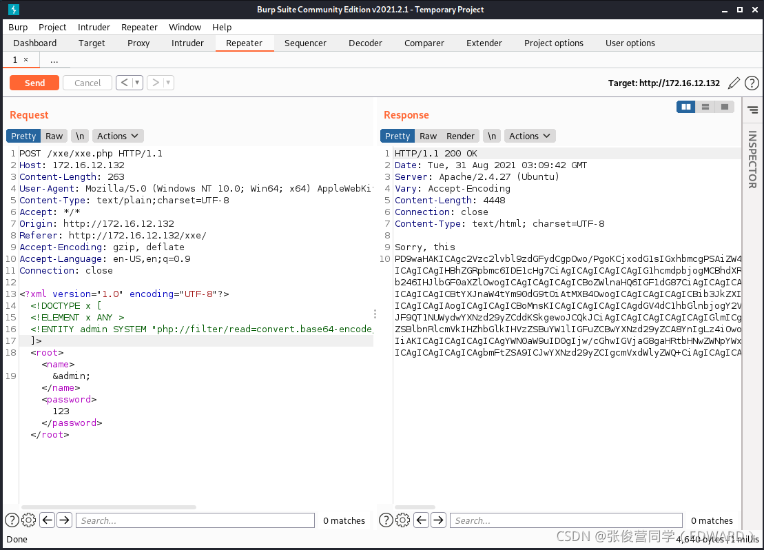Click the 'Content-Length: 4448' response header

tap(450, 201)
